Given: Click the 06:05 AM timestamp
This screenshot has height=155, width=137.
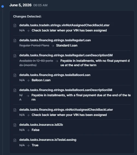Looking at the screenshot, I should (x=40, y=5).
